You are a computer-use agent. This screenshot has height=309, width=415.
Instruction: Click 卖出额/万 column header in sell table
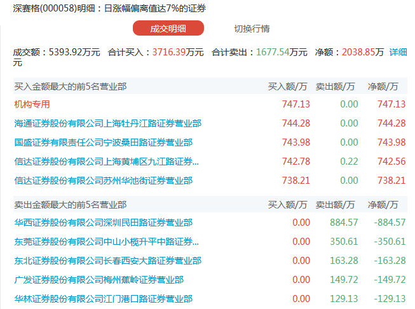(335, 205)
